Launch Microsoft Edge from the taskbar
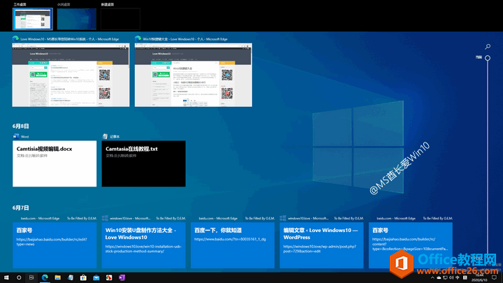Image resolution: width=503 pixels, height=283 pixels. point(45,277)
